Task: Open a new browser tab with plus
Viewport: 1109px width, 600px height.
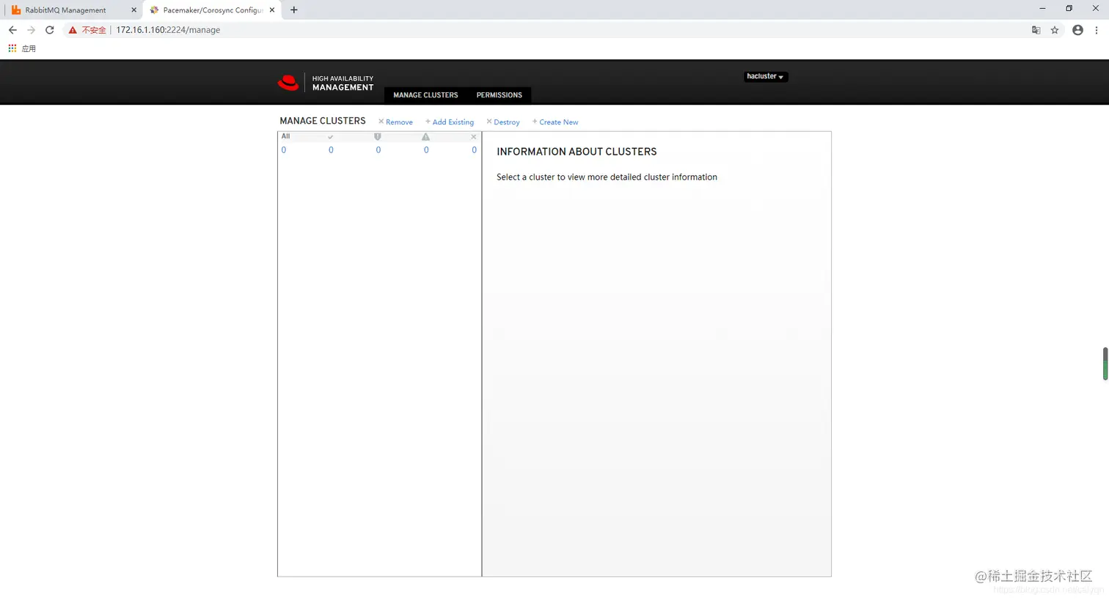Action: pos(294,10)
